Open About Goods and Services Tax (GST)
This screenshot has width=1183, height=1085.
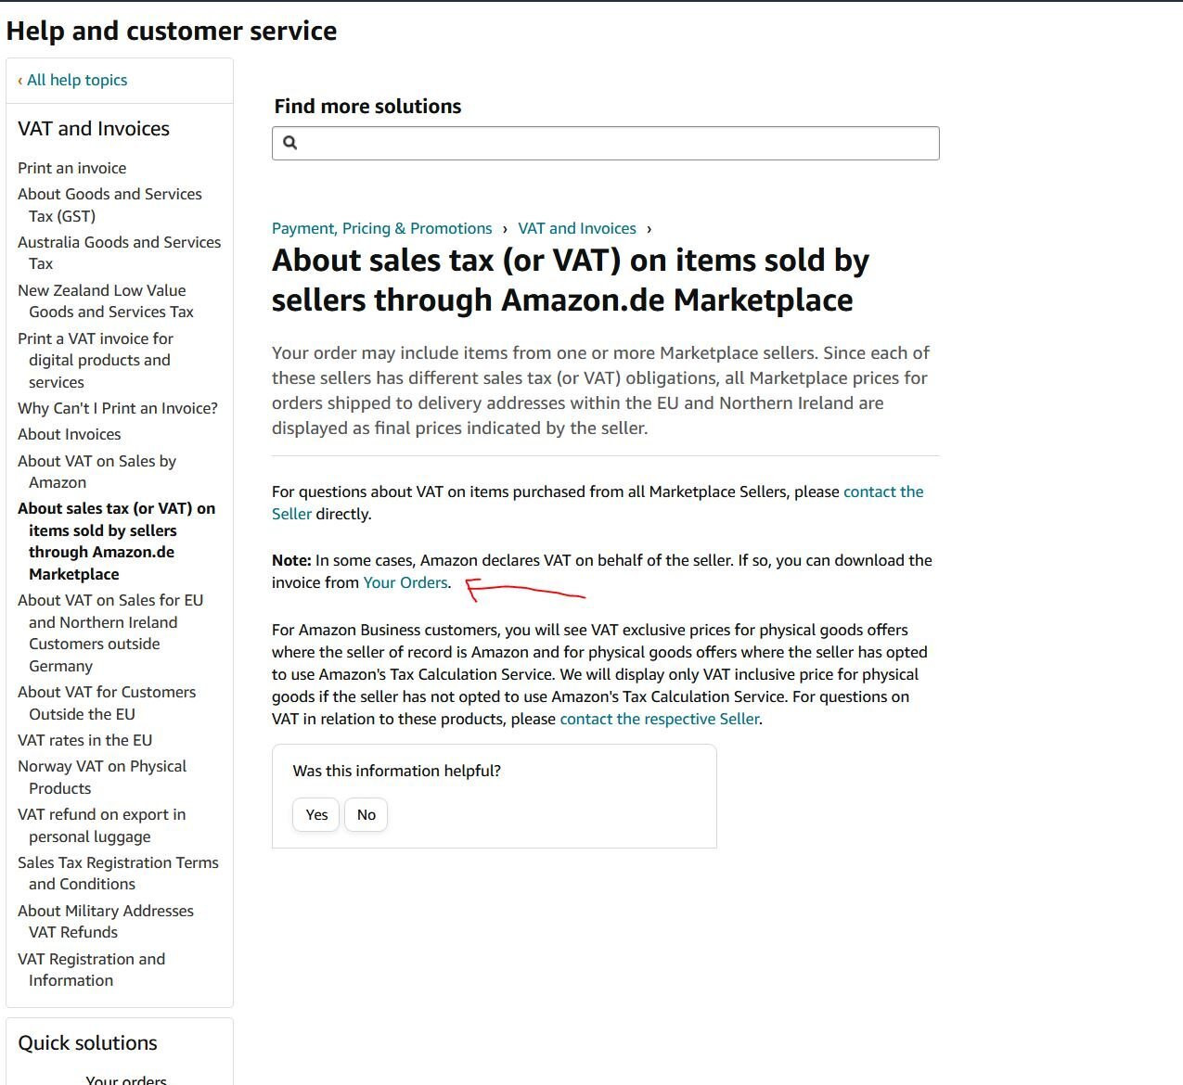[x=109, y=205]
